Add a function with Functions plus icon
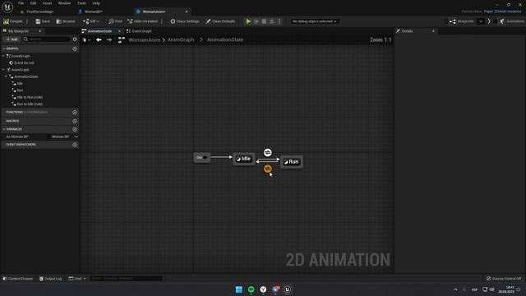This screenshot has width=526, height=296. click(x=75, y=112)
